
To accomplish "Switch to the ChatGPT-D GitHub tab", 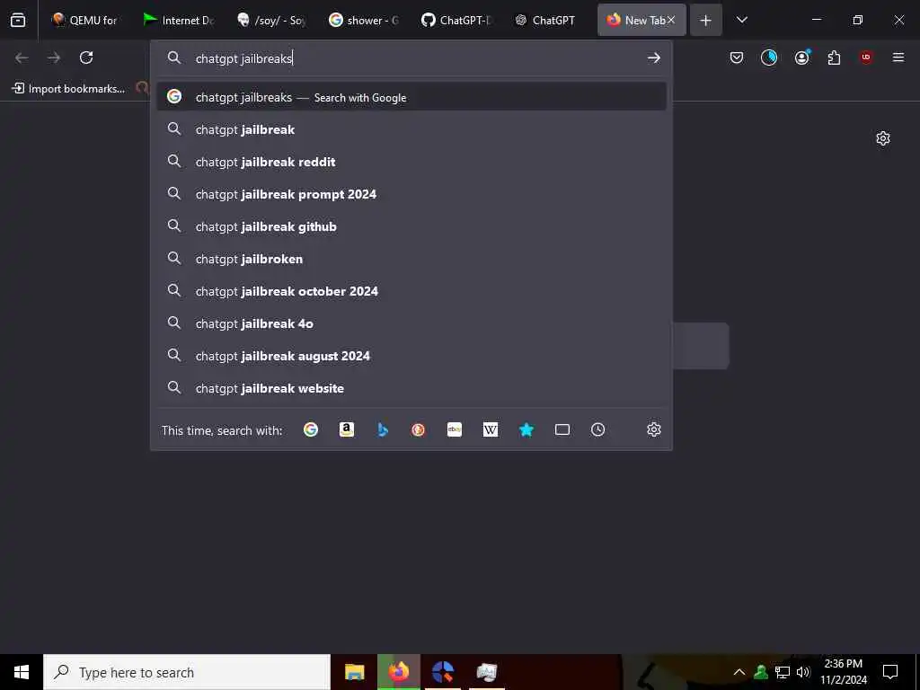I will pos(456,20).
